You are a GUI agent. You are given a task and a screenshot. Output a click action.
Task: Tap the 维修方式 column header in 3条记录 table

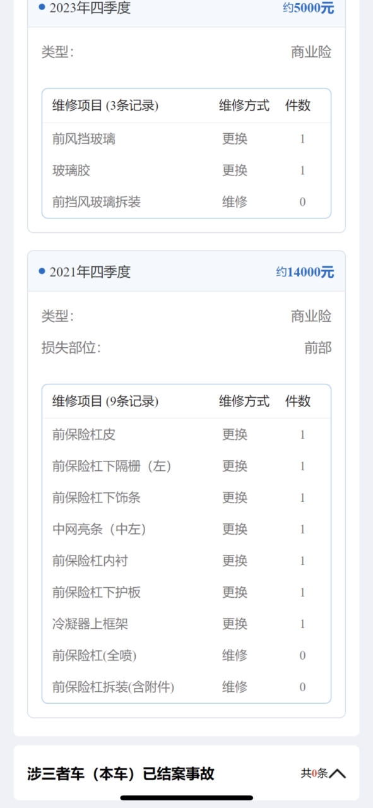coord(244,105)
